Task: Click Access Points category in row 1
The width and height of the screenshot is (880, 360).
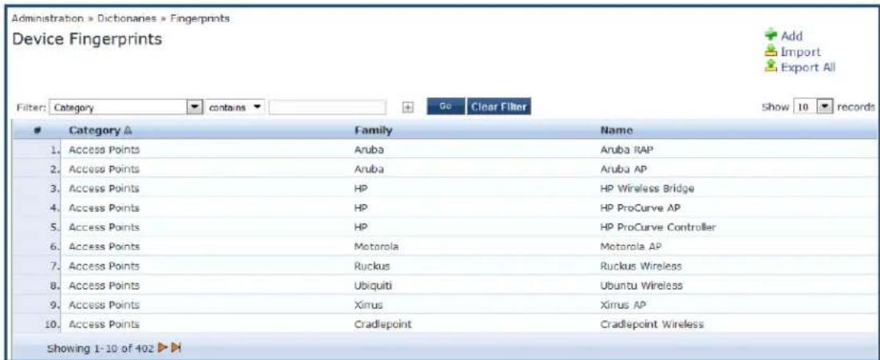Action: [x=104, y=149]
